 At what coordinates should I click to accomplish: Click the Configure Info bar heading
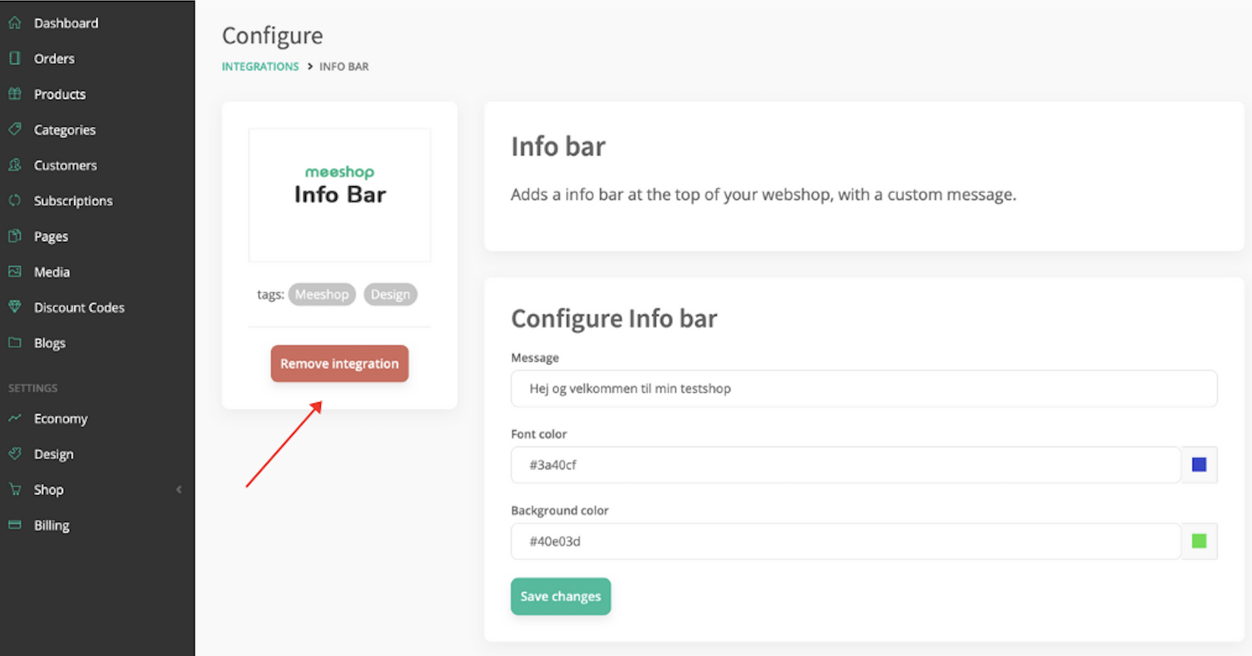614,319
